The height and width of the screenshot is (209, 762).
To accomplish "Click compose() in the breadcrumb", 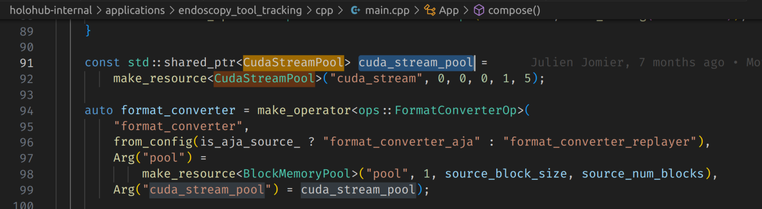I will click(x=514, y=10).
